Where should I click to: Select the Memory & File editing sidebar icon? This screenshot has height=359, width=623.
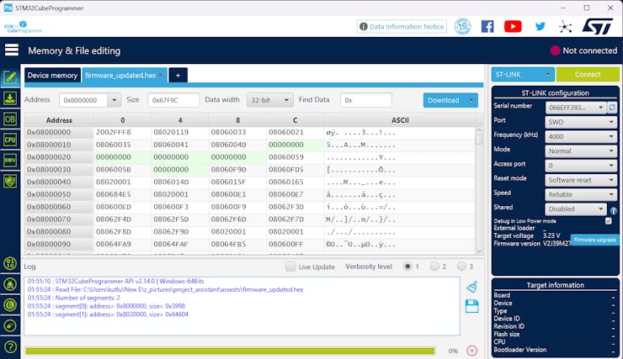pyautogui.click(x=10, y=77)
